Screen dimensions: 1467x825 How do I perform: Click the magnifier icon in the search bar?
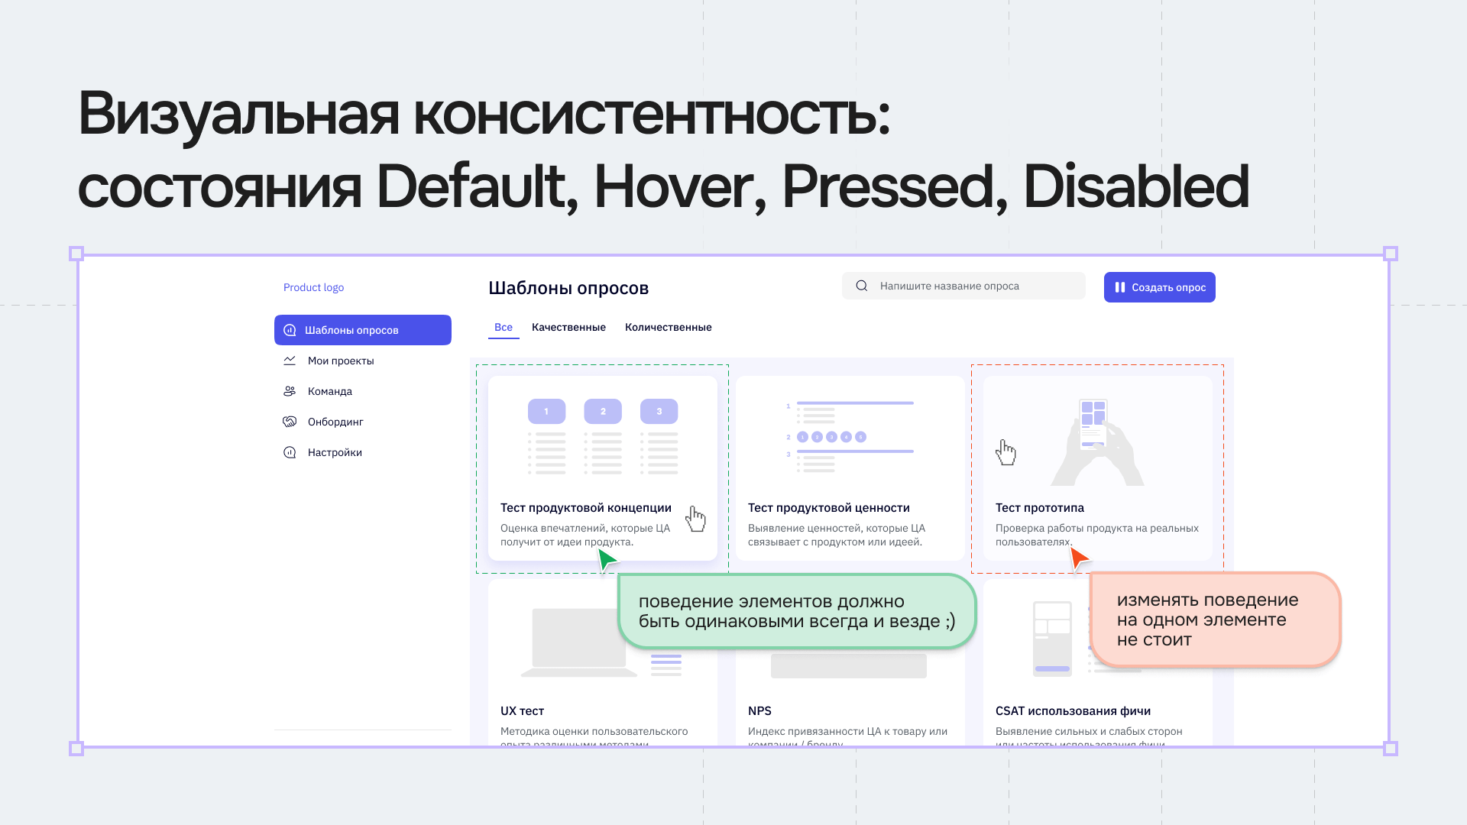pyautogui.click(x=862, y=285)
